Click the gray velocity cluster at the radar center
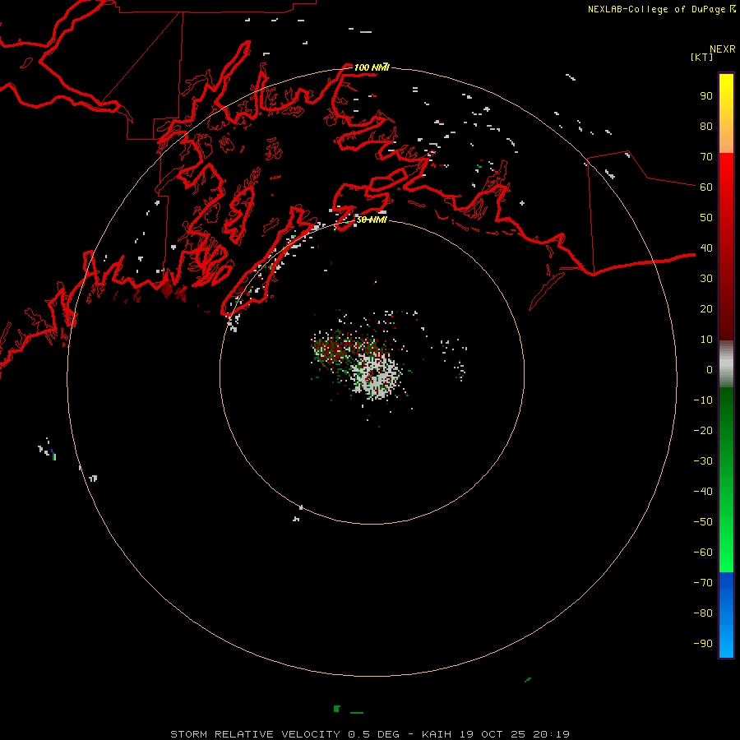The image size is (740, 740). click(376, 375)
